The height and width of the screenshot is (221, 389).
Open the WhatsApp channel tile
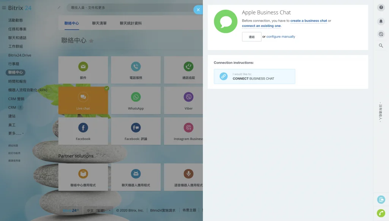point(136,100)
